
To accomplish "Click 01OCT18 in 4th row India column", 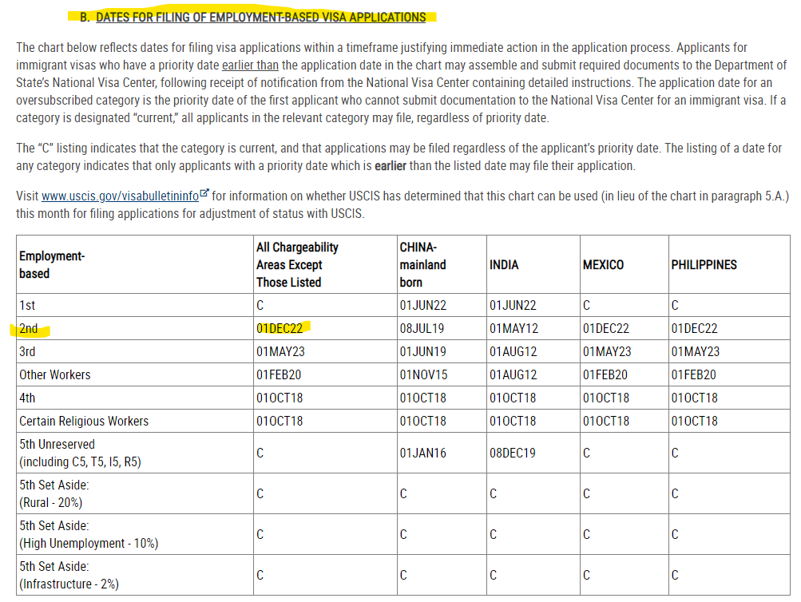I will 513,398.
